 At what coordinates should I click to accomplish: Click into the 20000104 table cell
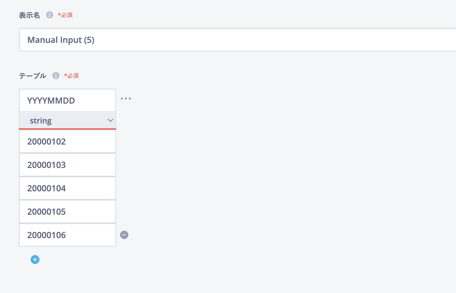[67, 188]
